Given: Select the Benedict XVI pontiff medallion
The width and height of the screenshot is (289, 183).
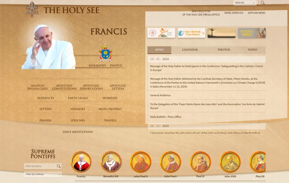Looking at the screenshot, I should click(x=111, y=162).
